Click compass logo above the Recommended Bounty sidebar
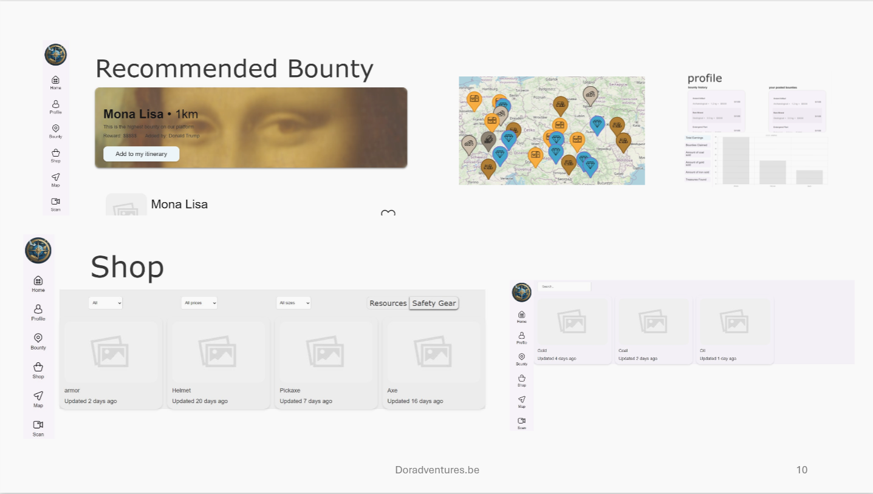Screen dimensions: 873x494 [x=55, y=55]
